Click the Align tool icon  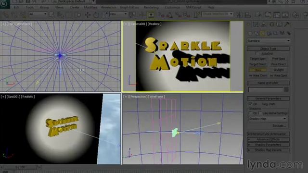(248, 15)
